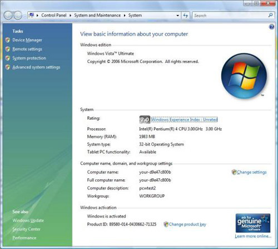Expand the arrow after Control Panel breadcrumb
Screen dimensions: 278x249
pos(70,16)
